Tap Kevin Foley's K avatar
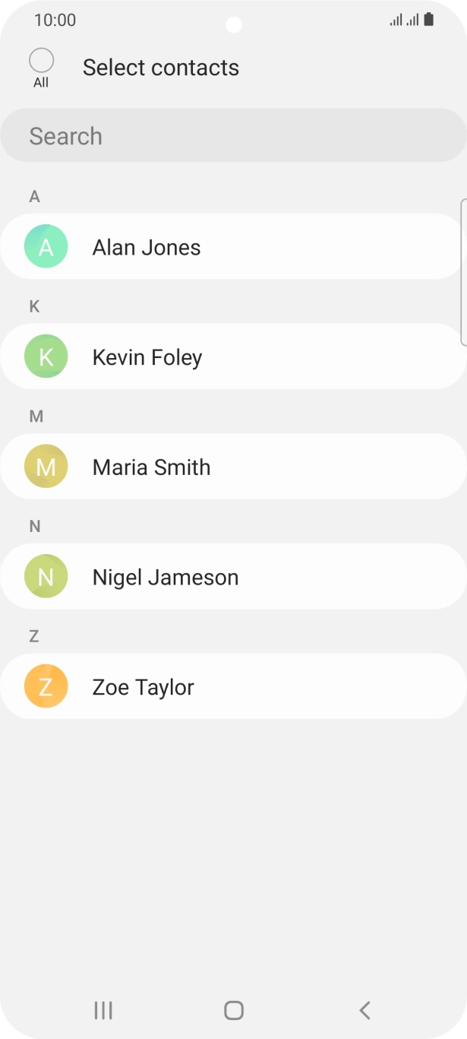Image resolution: width=467 pixels, height=1039 pixels. click(46, 356)
